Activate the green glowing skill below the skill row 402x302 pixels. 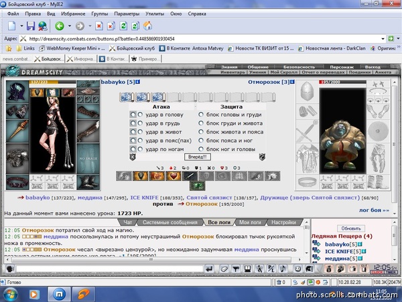198,186
